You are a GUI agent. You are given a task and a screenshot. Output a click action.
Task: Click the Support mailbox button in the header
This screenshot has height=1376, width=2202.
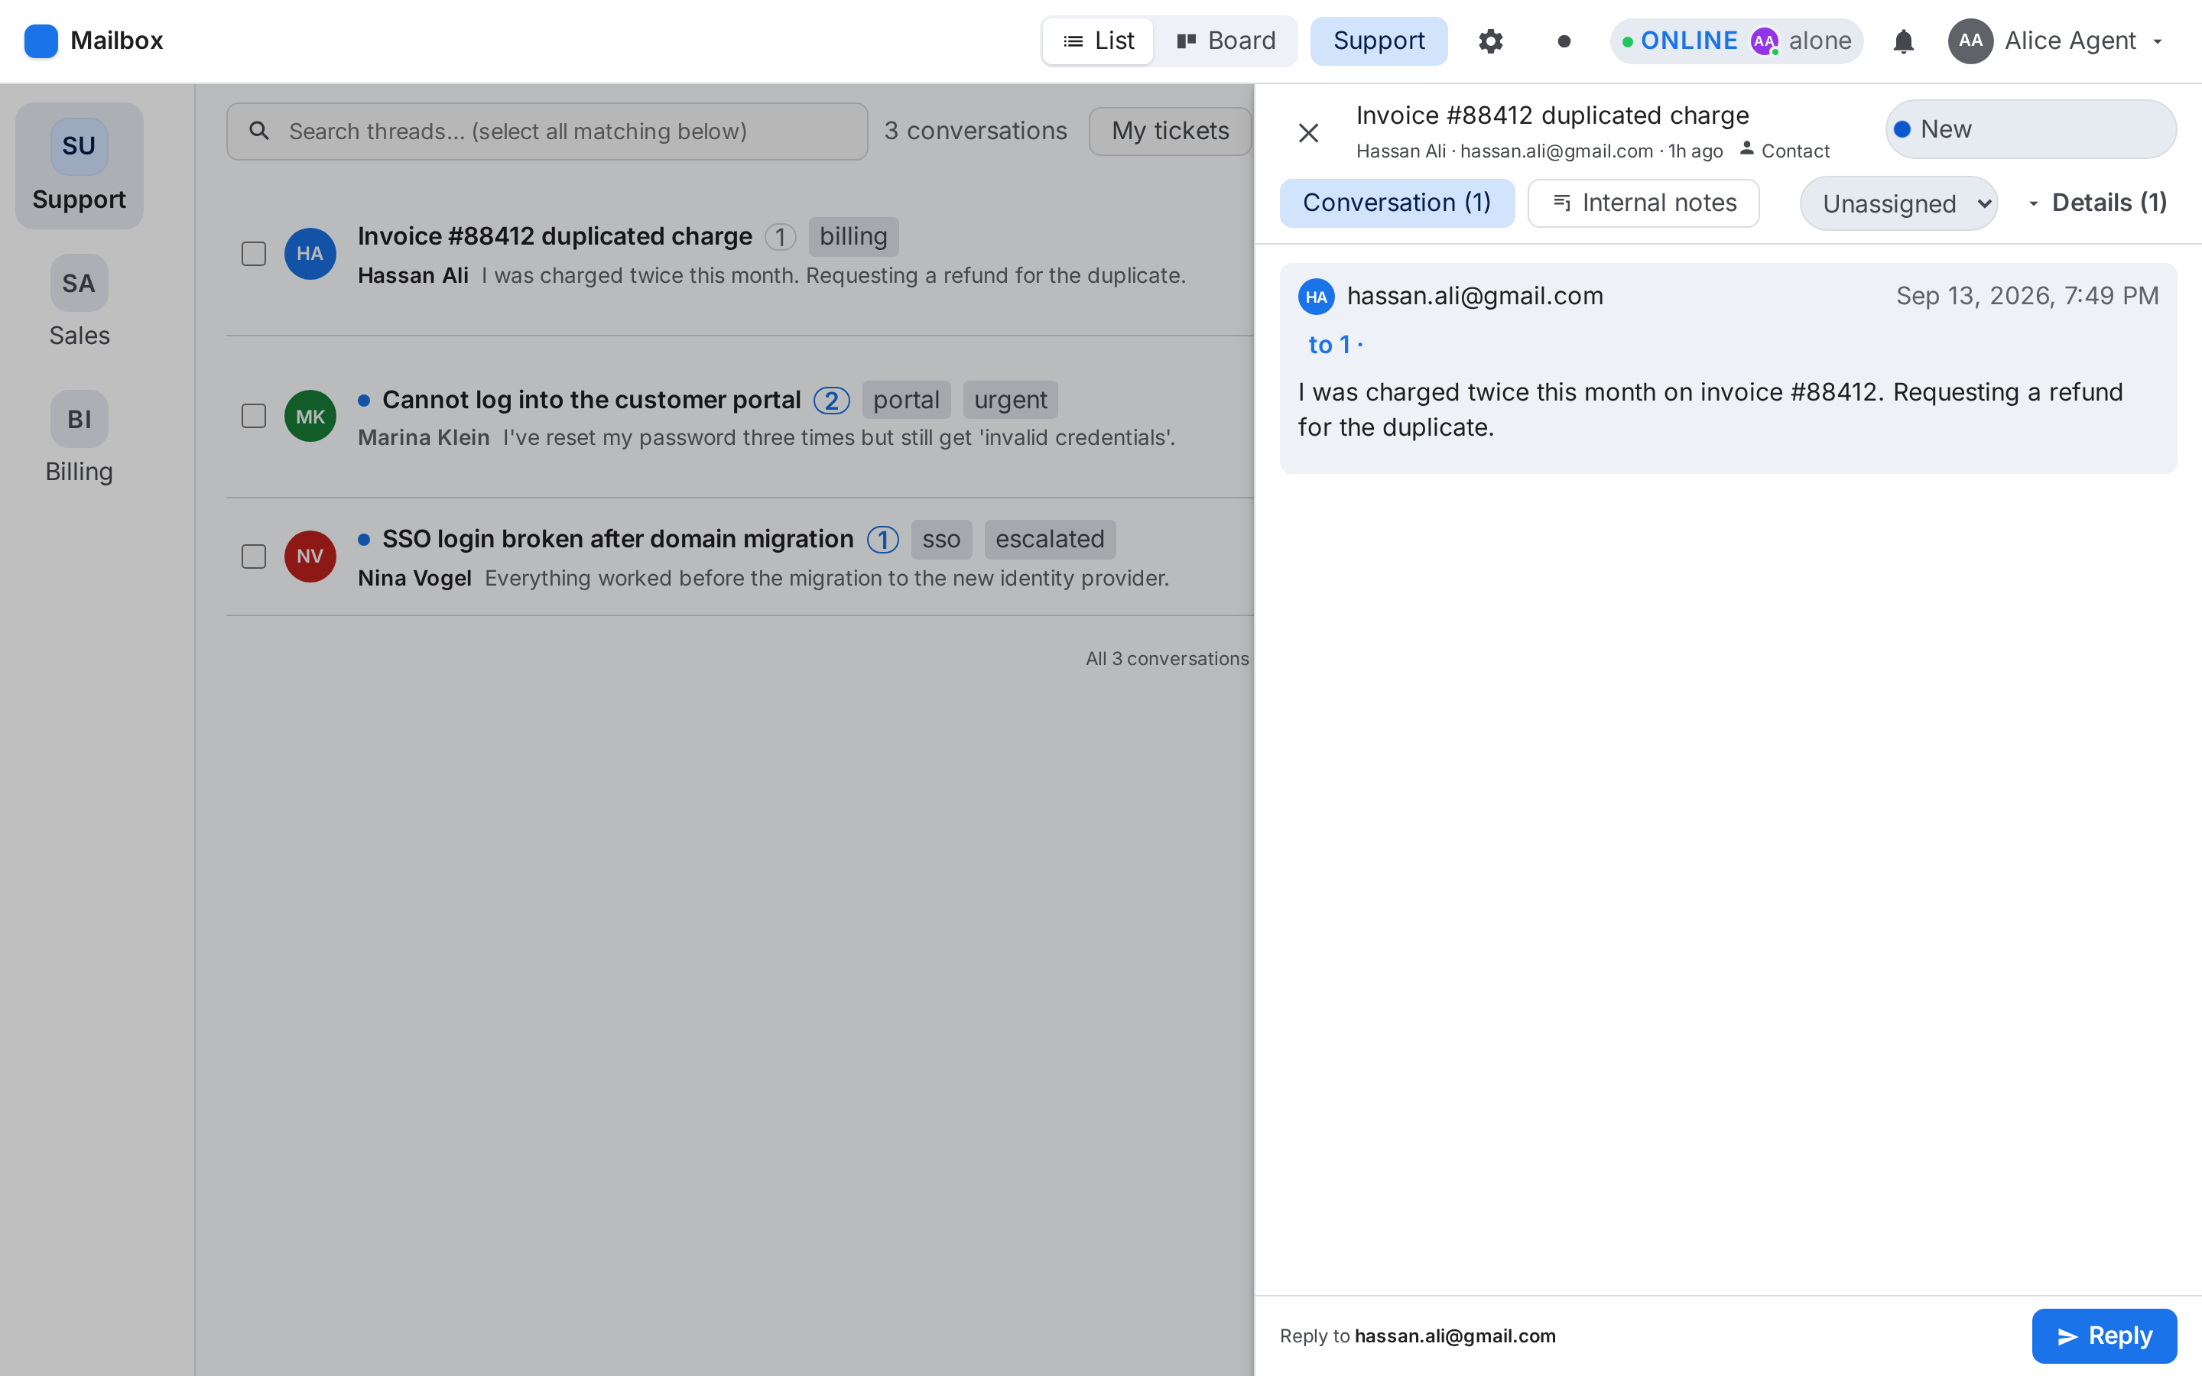[1379, 41]
